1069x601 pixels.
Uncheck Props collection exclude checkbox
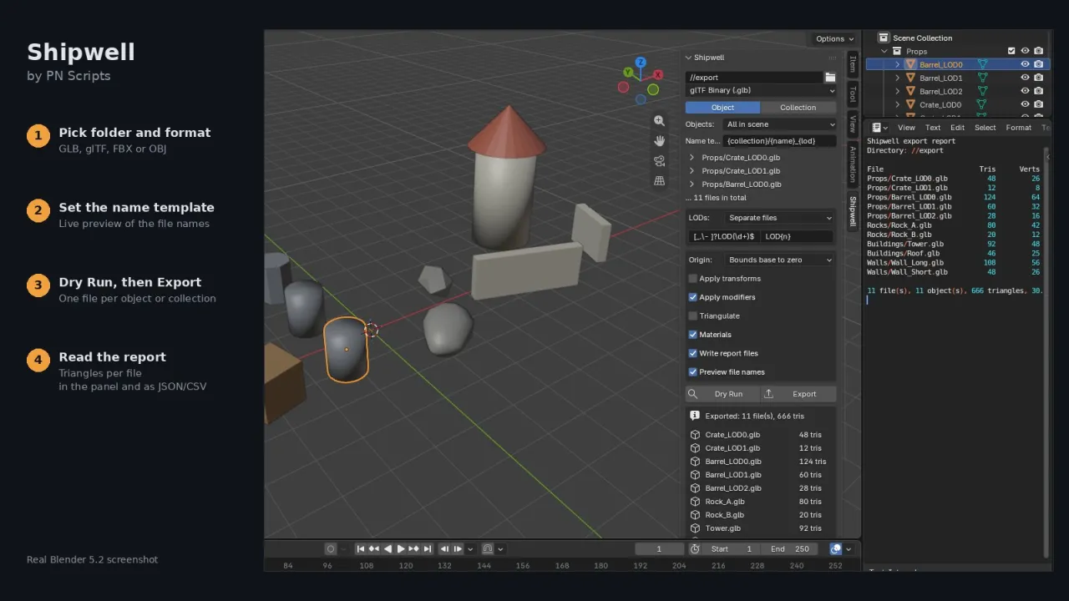point(1011,51)
